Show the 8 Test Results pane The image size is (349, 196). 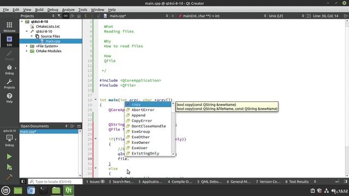coord(297,181)
